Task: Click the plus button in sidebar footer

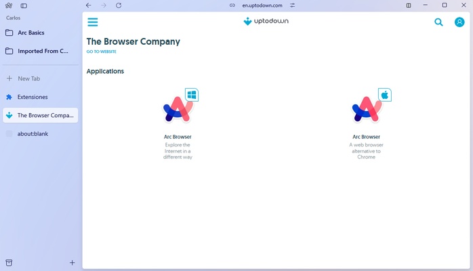Action: 72,263
